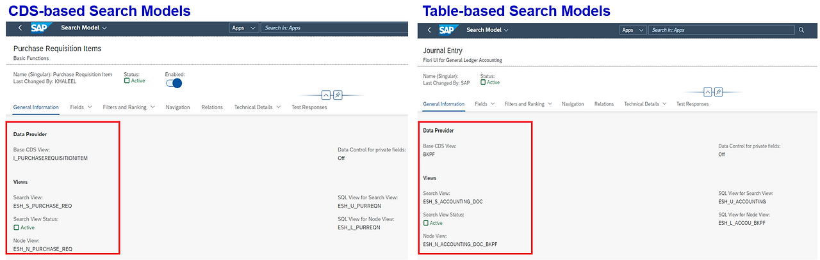Click BKPF base CDS view value

click(x=429, y=154)
